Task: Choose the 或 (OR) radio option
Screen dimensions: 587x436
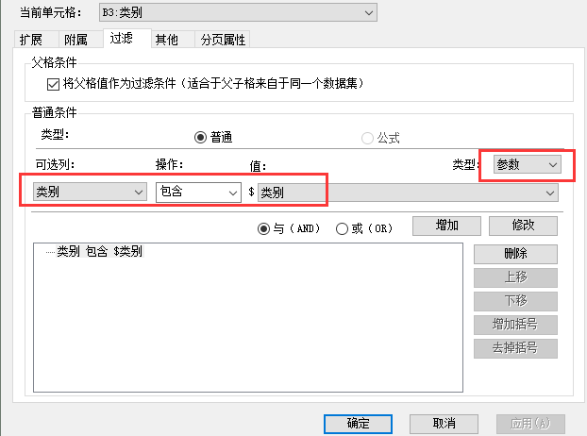Action: pos(342,228)
